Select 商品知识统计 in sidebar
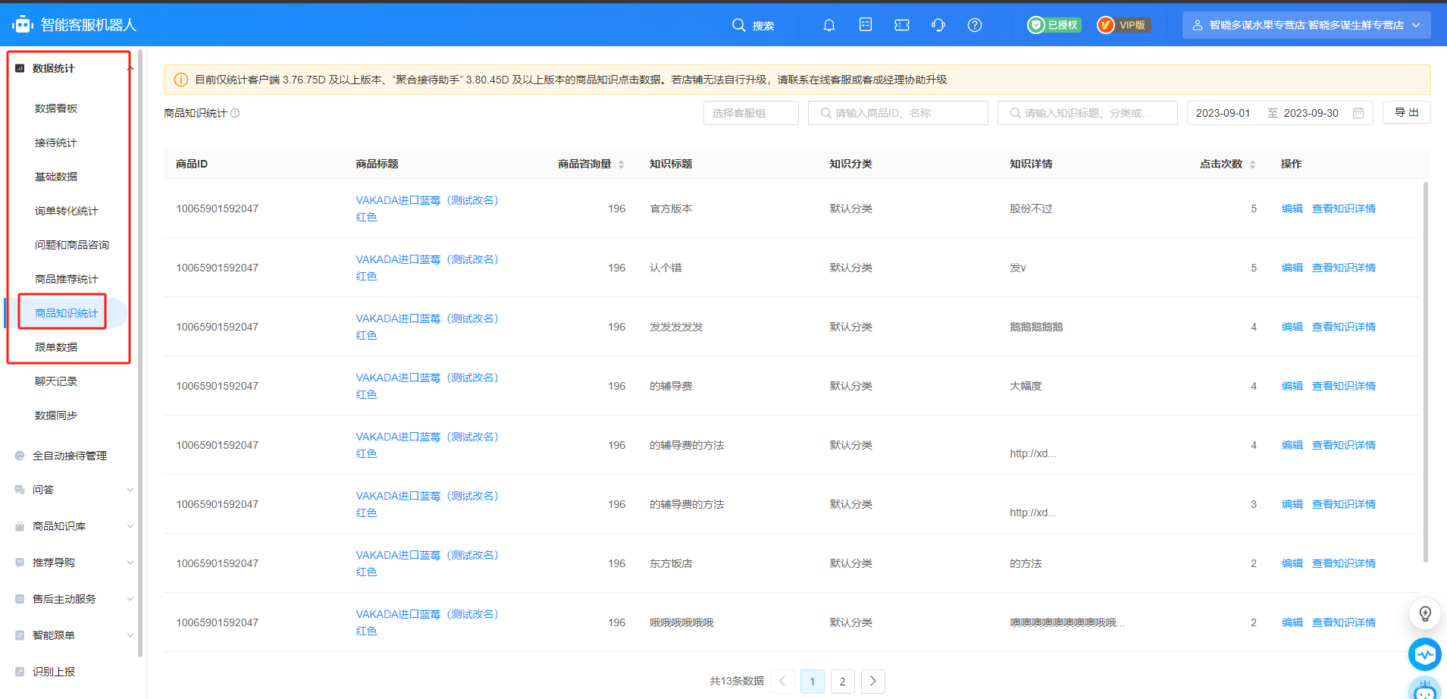The image size is (1447, 699). point(67,313)
